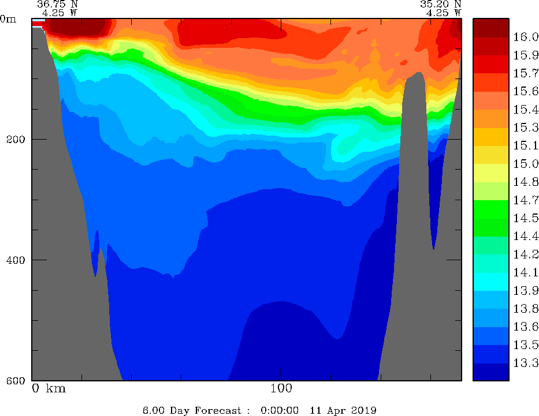Screen dimensions: 539x416
Task: Pick the yellow-green swatch between 14.8 and 14.7
Action: (x=491, y=191)
